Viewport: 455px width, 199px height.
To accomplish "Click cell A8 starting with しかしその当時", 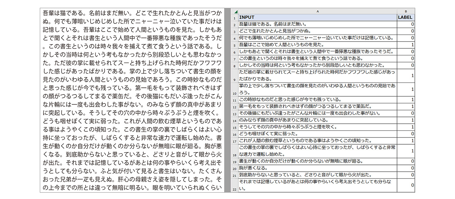I will pos(317,65).
